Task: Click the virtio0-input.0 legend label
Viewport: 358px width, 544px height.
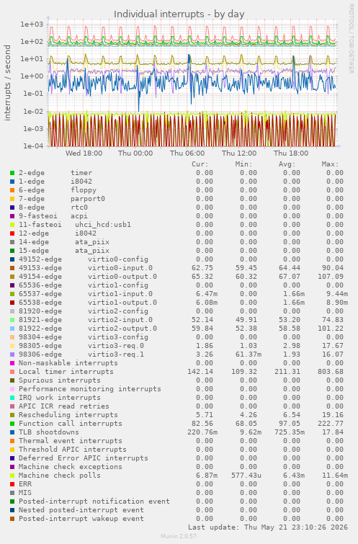Action: pos(120,268)
